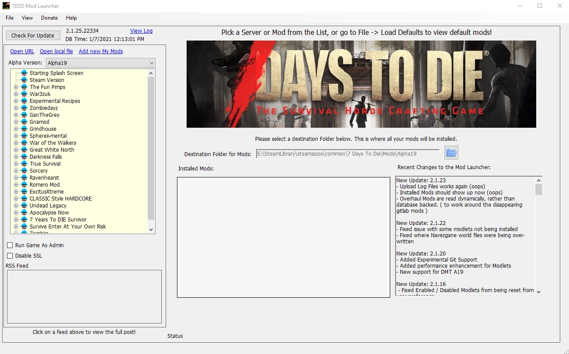The height and width of the screenshot is (354, 569).
Task: Check Run Game As Admin checkbox
Action: 10,245
